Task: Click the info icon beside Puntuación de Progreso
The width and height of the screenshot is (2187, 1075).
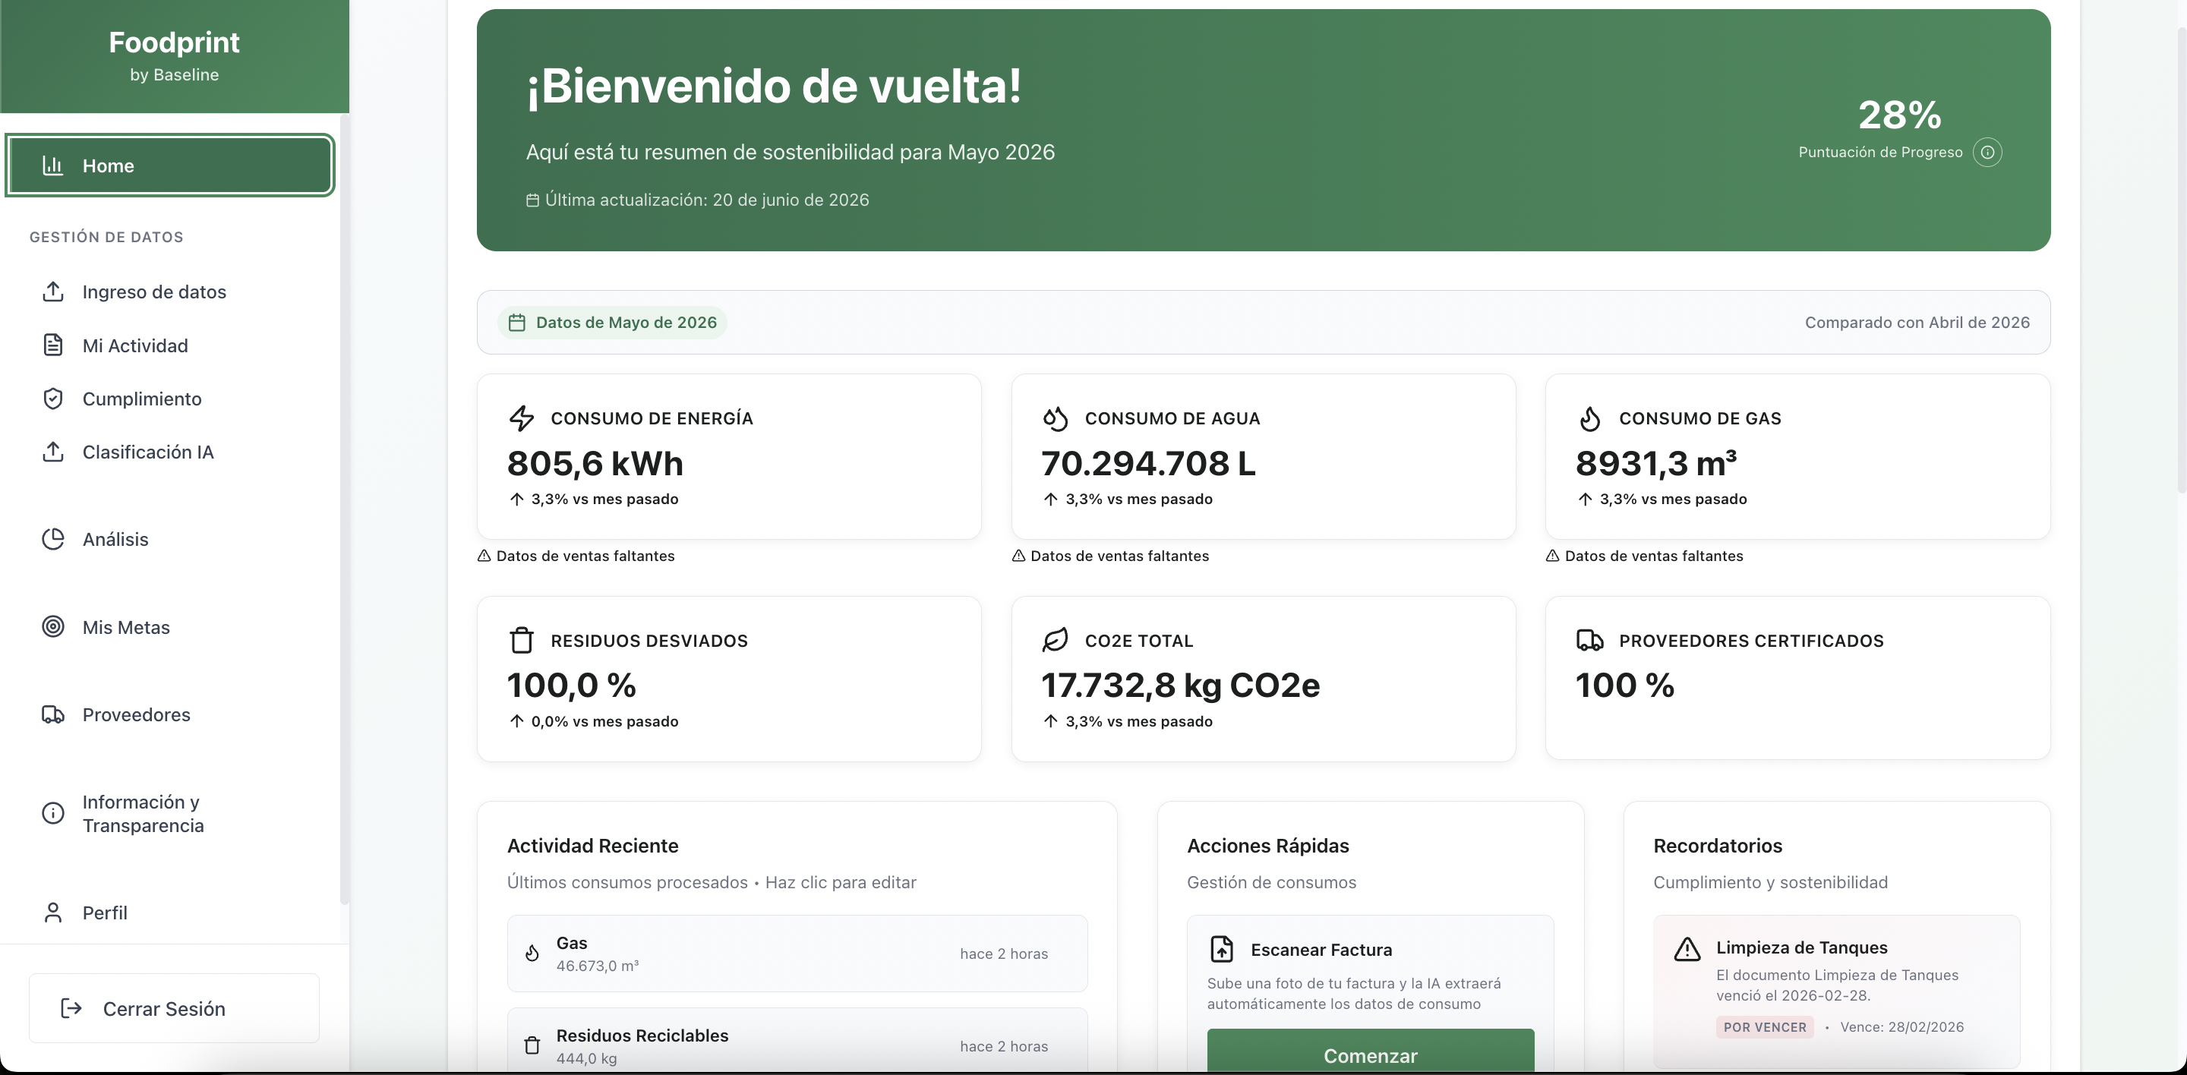Action: (1987, 152)
